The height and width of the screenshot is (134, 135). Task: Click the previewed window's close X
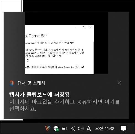pos(91,27)
